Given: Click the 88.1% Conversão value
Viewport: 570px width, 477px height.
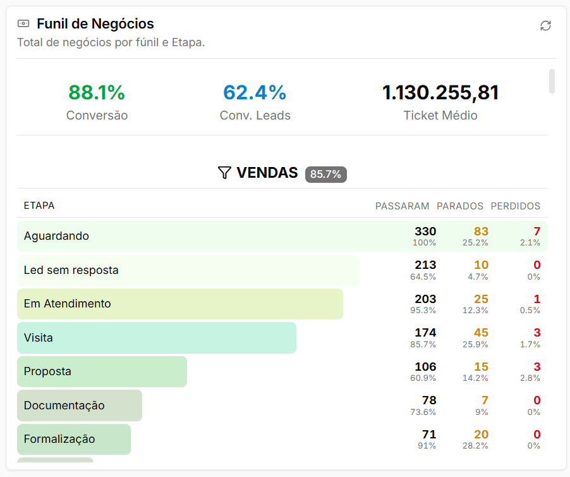Looking at the screenshot, I should (97, 92).
